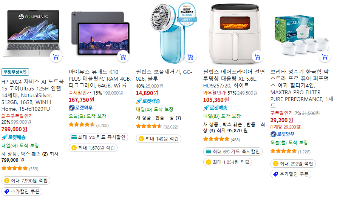Open 브리타 정수기 필터 product title
337x202 pixels.
click(301, 89)
